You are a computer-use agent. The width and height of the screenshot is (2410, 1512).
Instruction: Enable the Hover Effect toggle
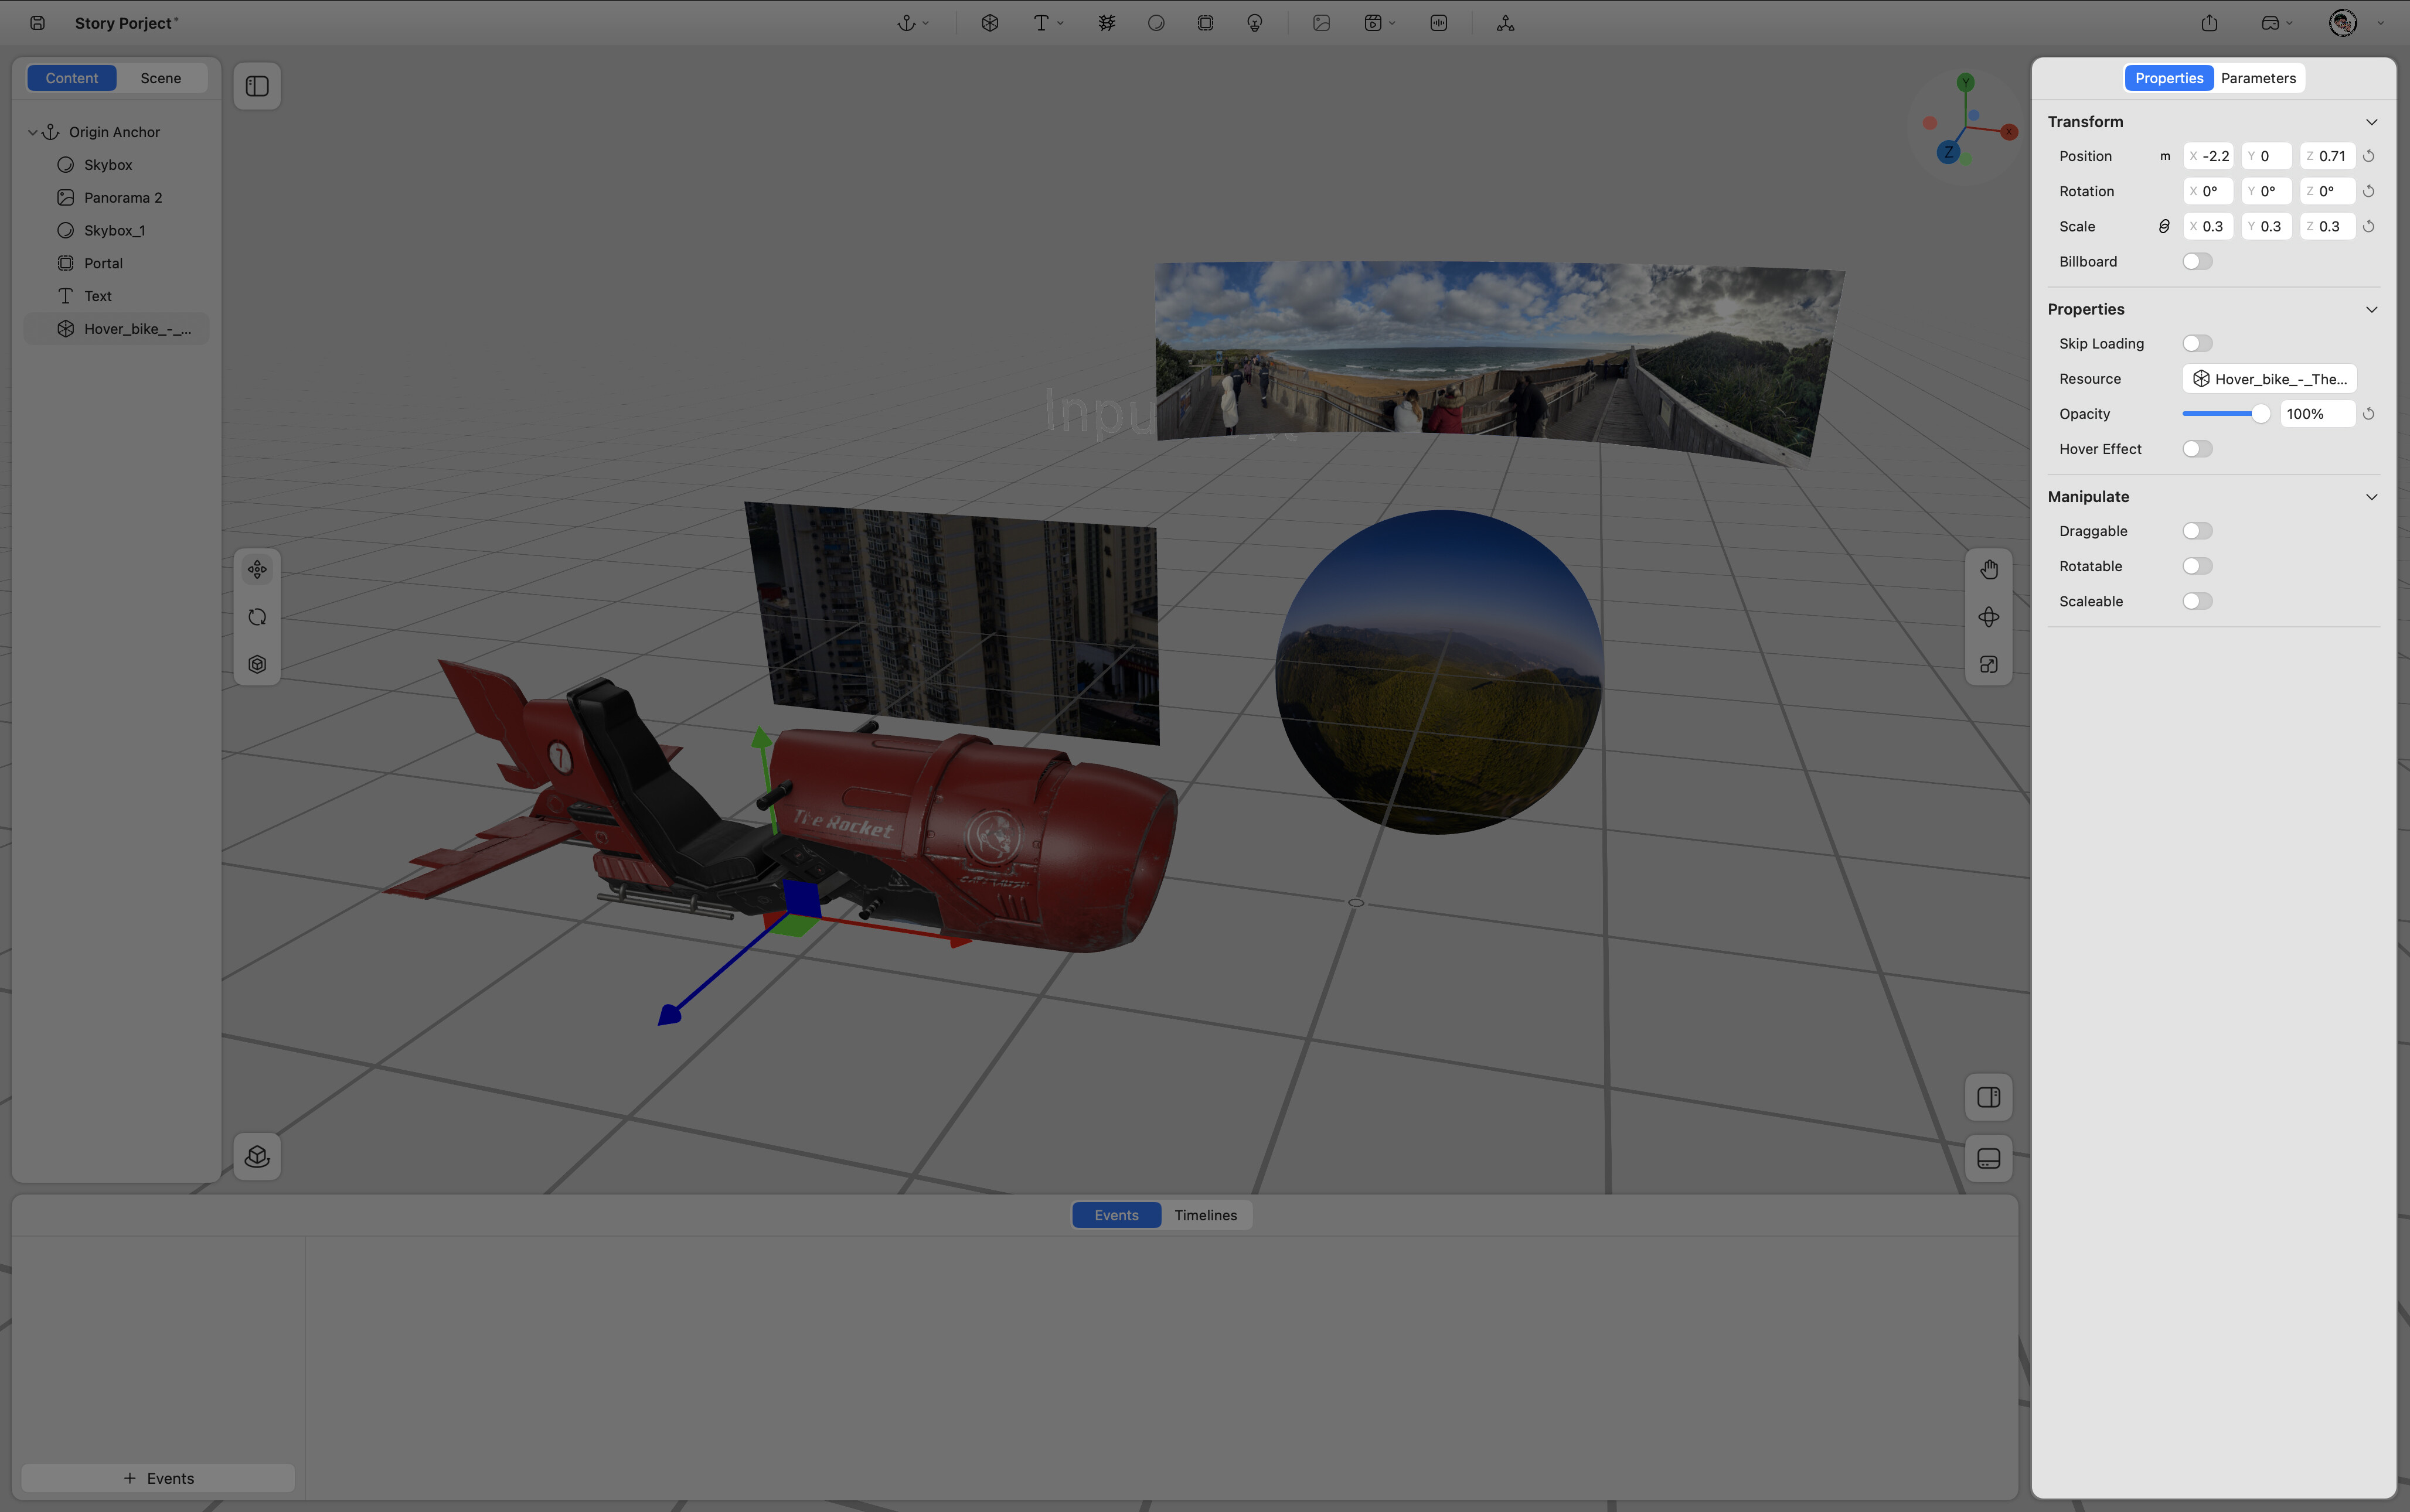pos(2197,449)
